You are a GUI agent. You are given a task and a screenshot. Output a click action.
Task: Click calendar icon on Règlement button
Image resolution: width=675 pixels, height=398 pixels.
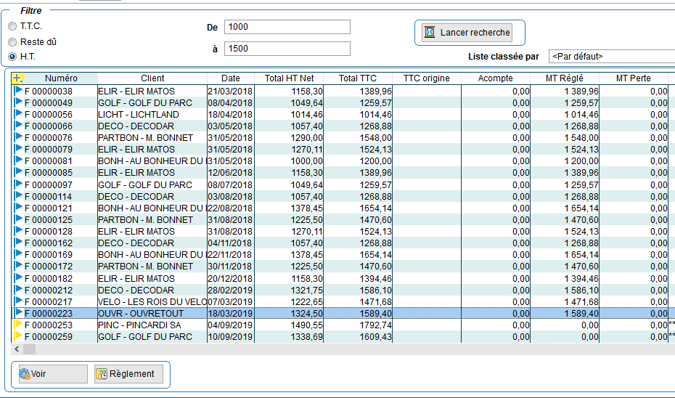102,374
